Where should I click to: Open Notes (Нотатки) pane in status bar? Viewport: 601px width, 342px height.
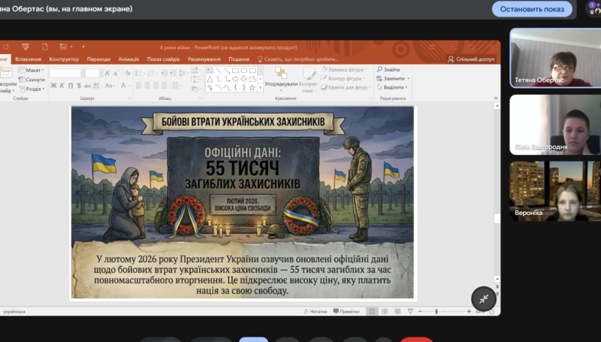click(x=314, y=311)
